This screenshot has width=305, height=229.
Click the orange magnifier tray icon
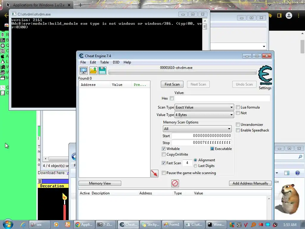(253, 225)
